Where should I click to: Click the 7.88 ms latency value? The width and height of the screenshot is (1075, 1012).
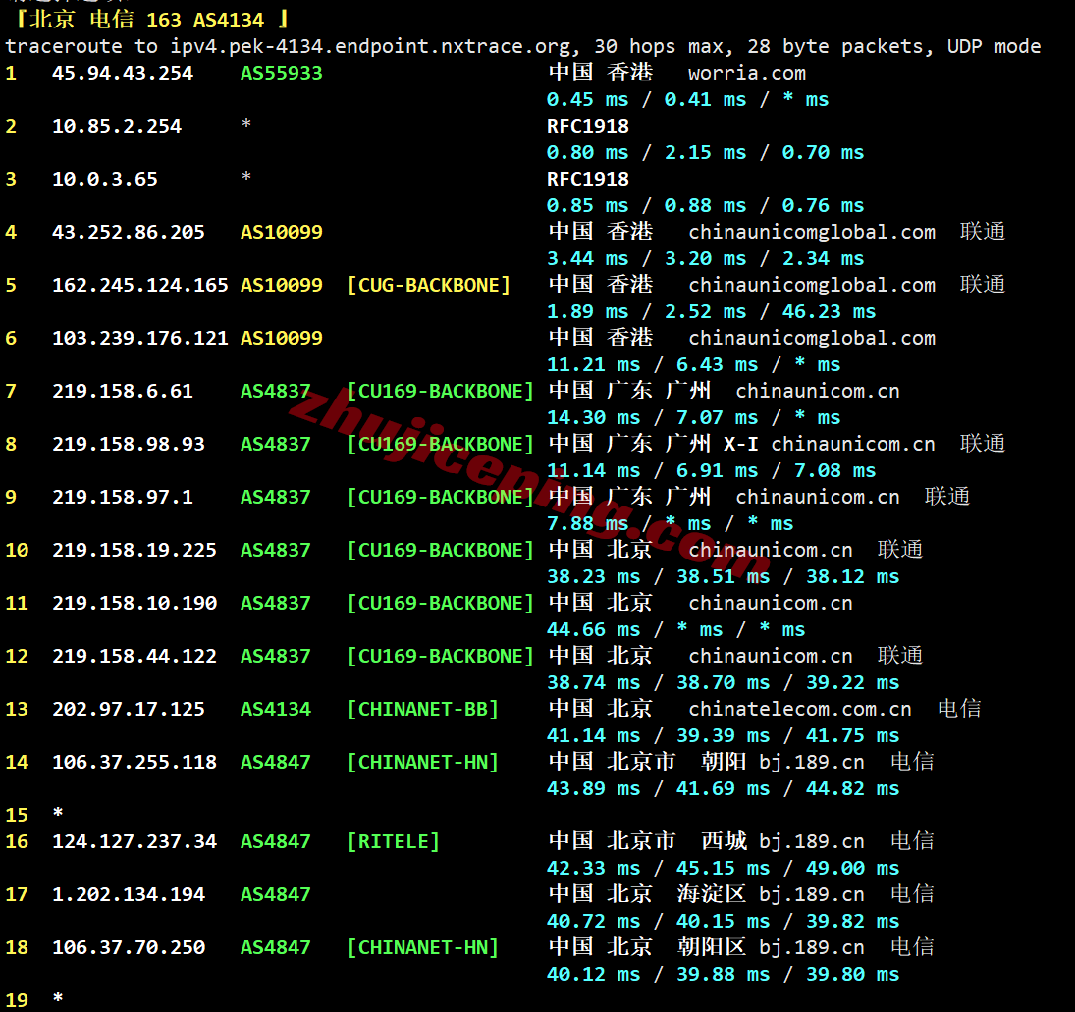(587, 523)
